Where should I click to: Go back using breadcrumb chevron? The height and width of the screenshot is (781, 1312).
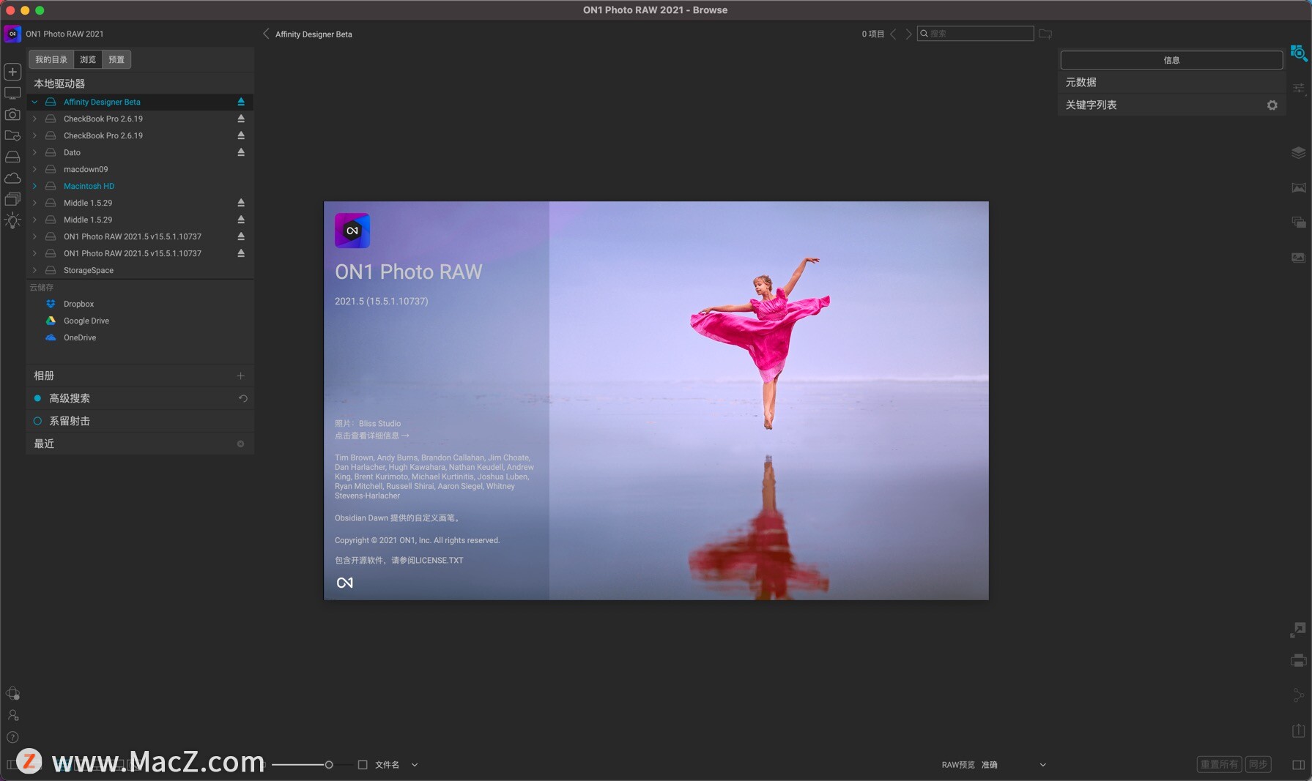pos(266,34)
